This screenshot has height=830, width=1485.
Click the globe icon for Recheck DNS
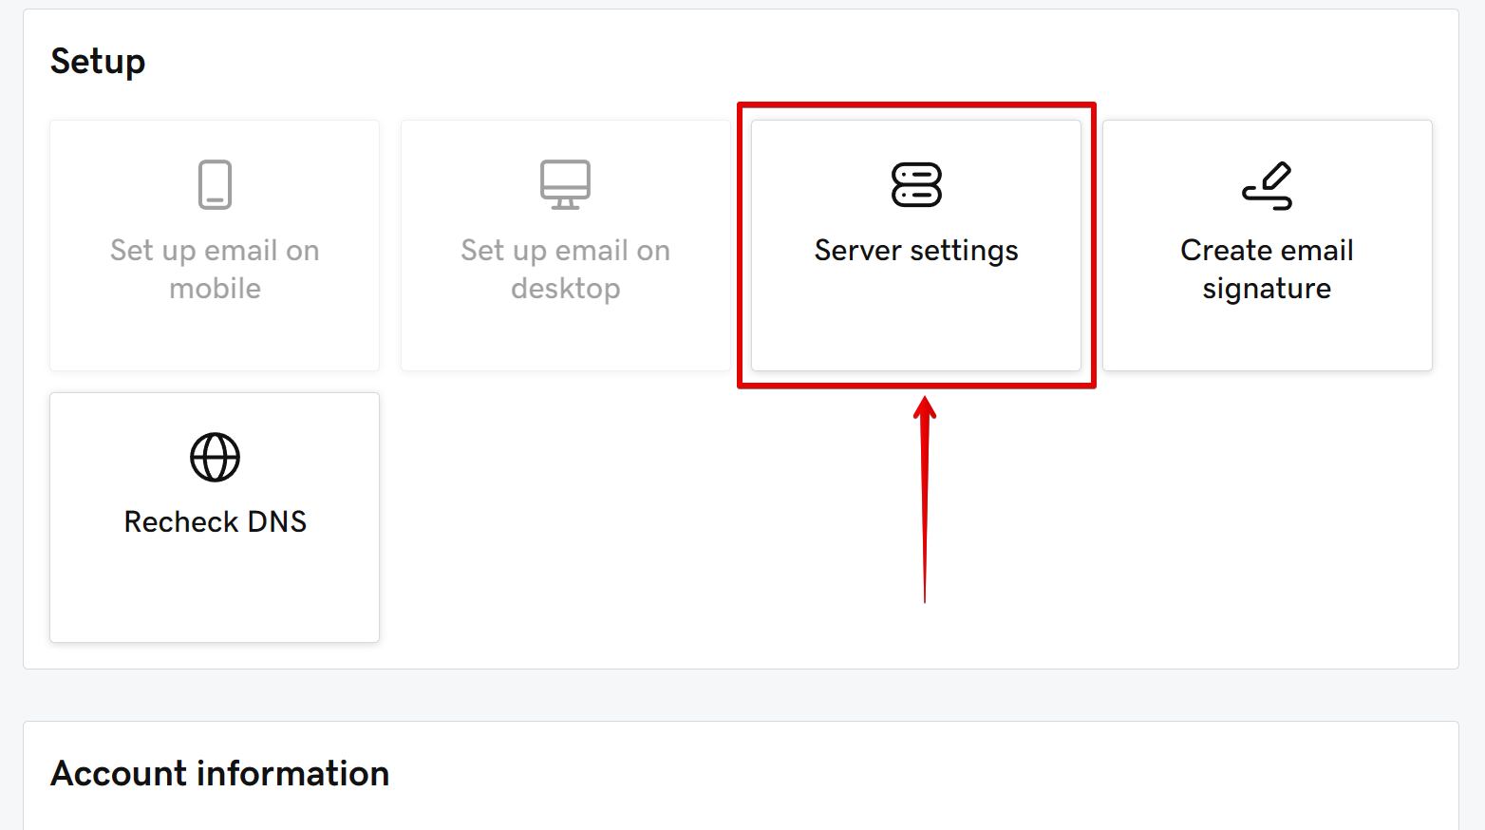click(215, 457)
